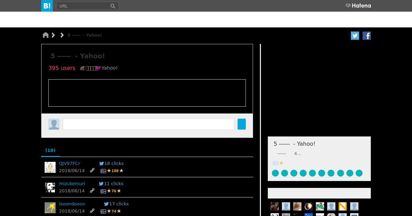Open the '18 clicks' Twitter link
The height and width of the screenshot is (216, 412).
[112, 163]
